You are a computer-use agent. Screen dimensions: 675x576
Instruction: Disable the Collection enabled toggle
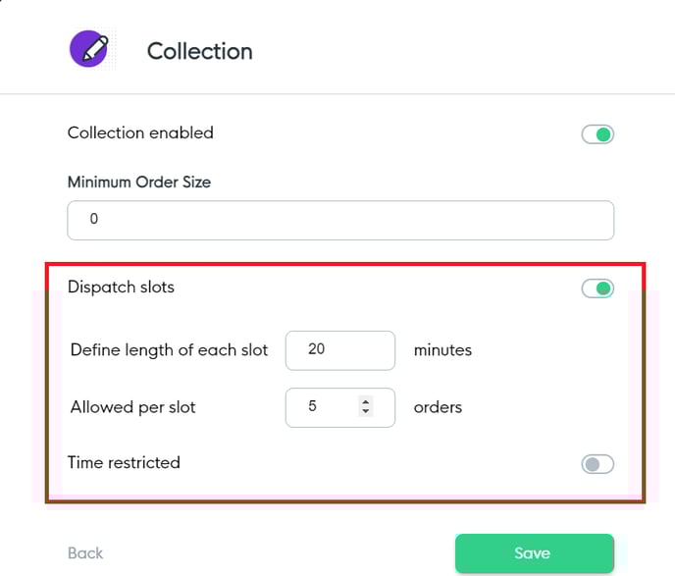pos(597,134)
